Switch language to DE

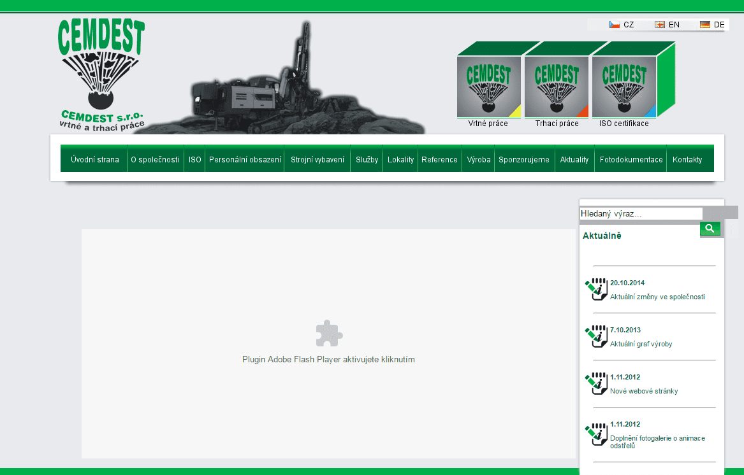click(x=719, y=25)
